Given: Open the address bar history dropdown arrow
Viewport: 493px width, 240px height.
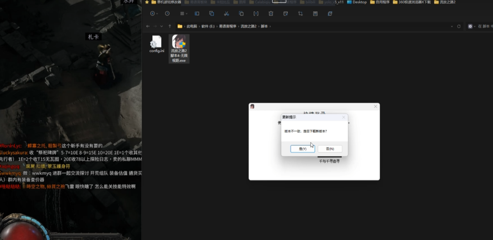Looking at the screenshot, I should pos(452,26).
